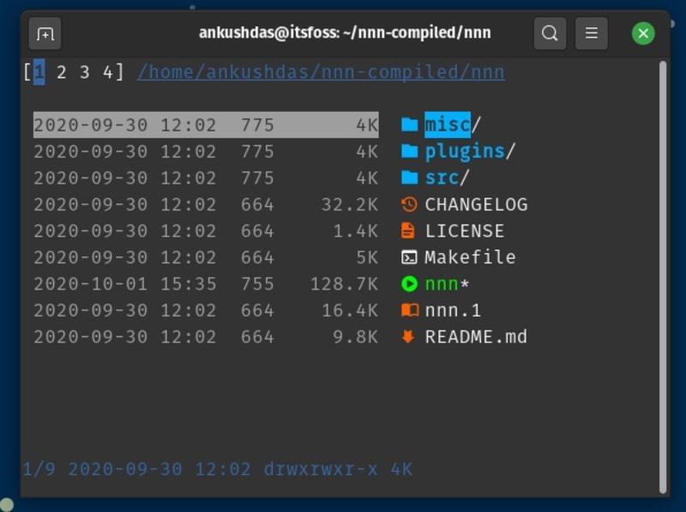Click the /home/ankushdas/nnn-compiled/nnn path link
This screenshot has height=512, width=686.
pos(321,72)
